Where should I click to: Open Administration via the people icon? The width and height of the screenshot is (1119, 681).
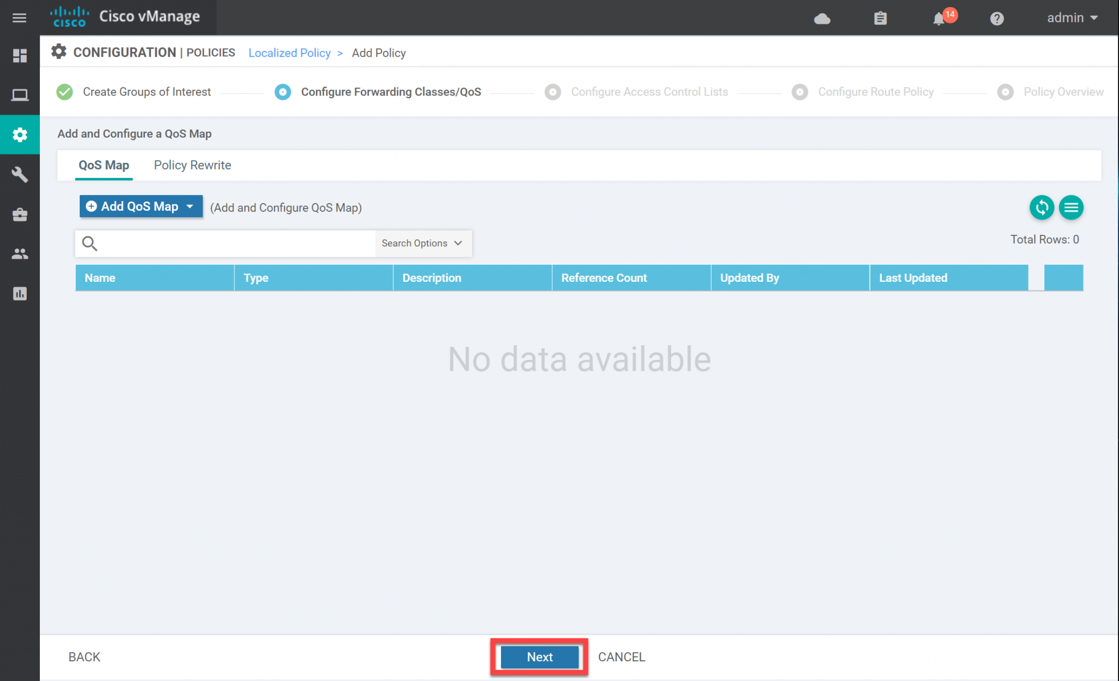pyautogui.click(x=20, y=253)
